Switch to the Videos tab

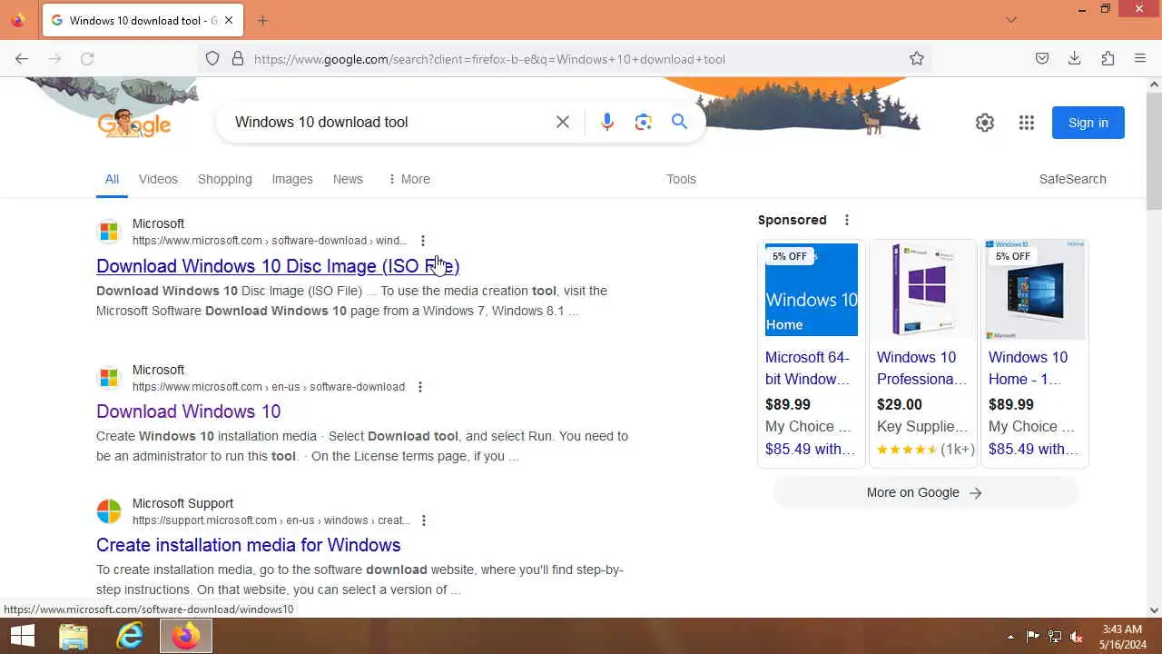[158, 179]
